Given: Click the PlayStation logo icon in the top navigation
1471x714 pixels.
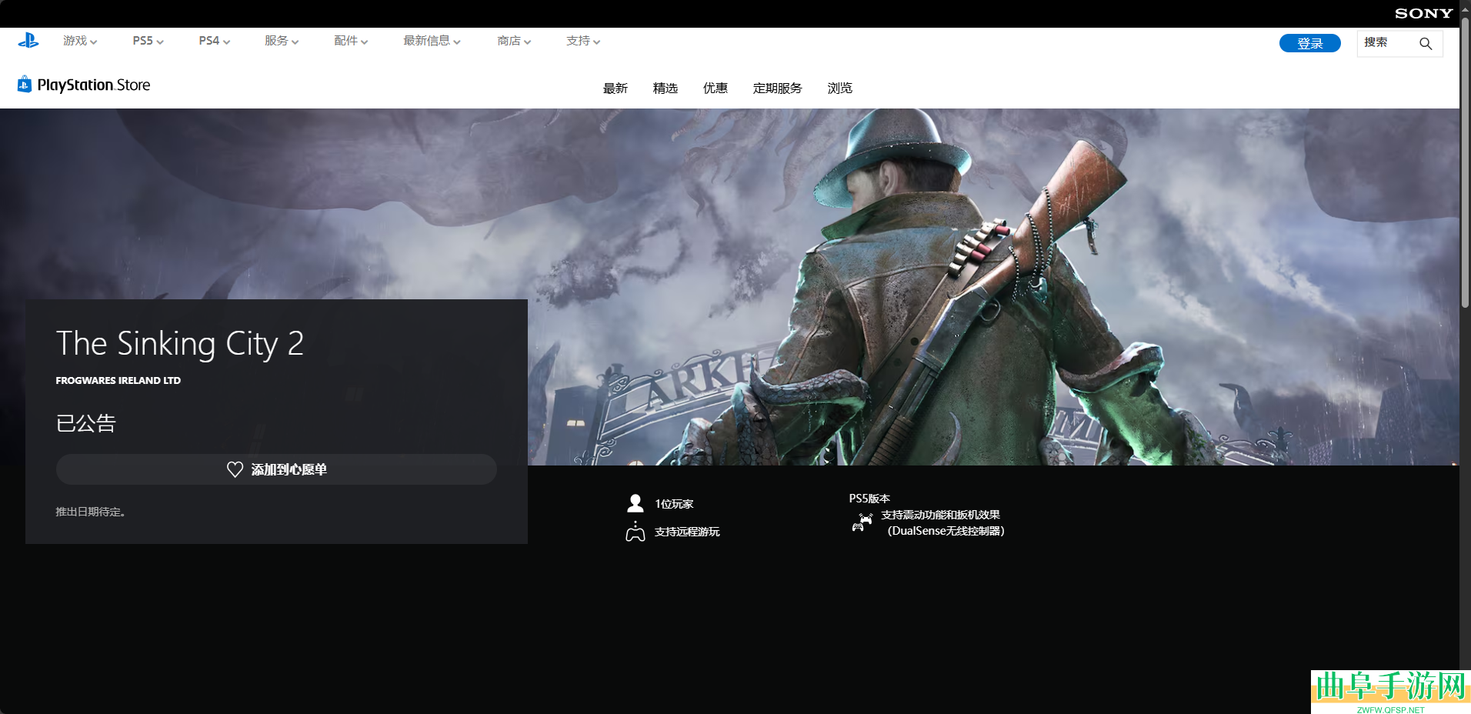Looking at the screenshot, I should tap(28, 41).
